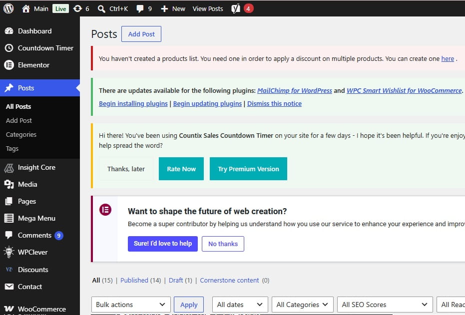
Task: Click the blue 9 badge beside Comments
Action: 59,236
